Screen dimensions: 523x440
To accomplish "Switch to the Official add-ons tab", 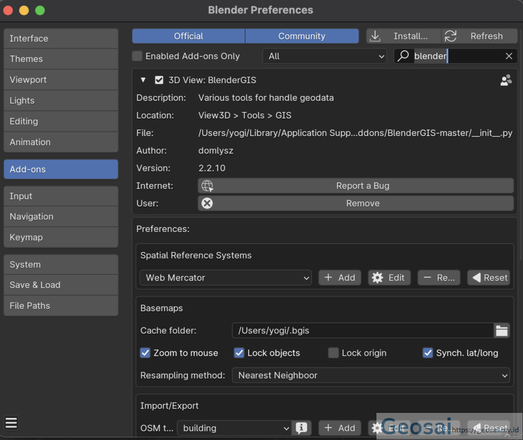I will [x=188, y=36].
